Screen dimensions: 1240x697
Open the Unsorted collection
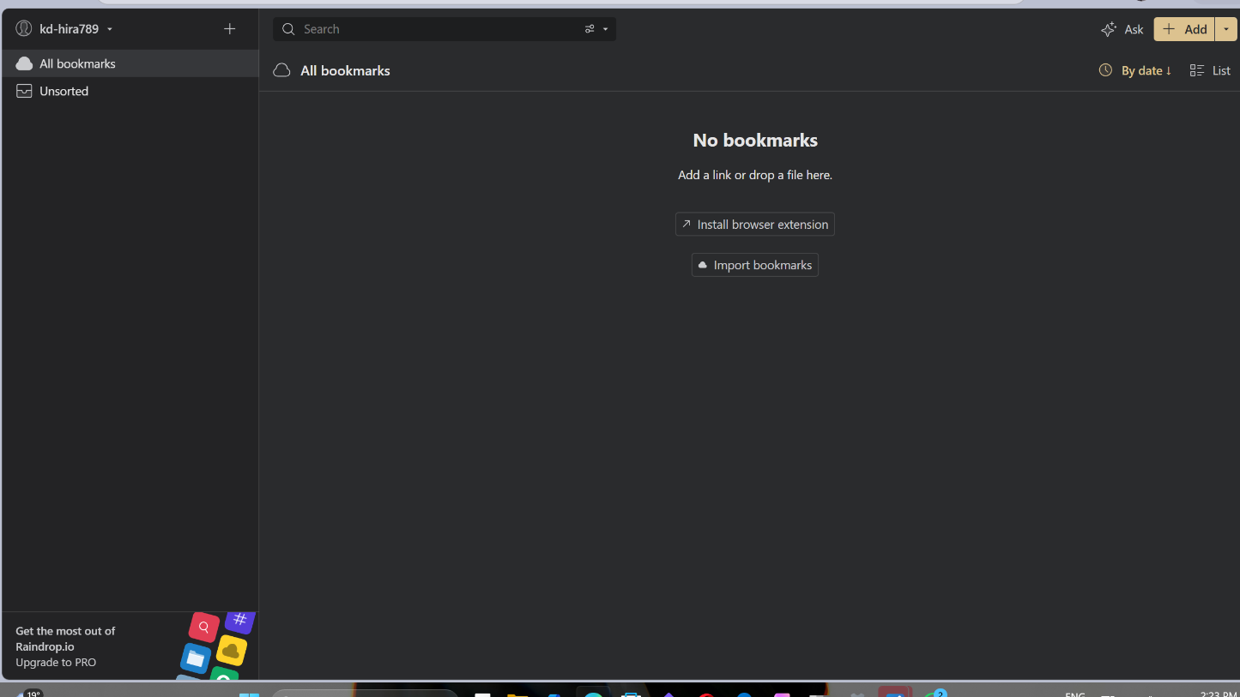(x=130, y=91)
